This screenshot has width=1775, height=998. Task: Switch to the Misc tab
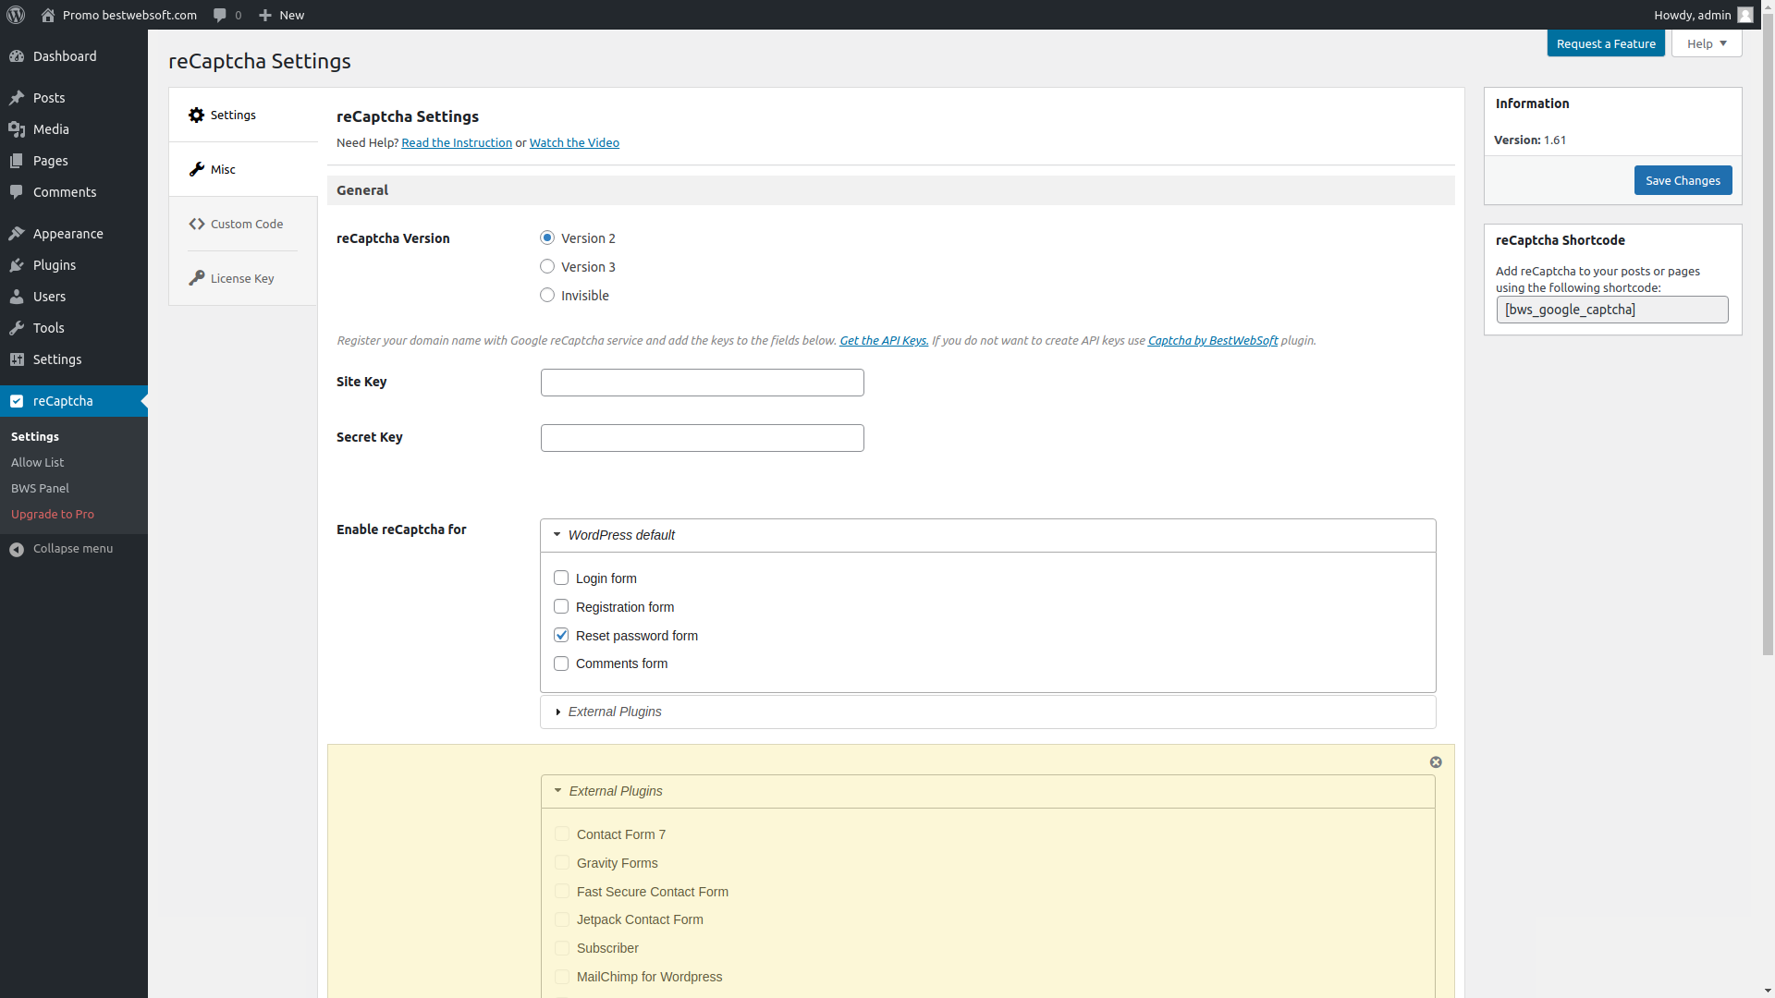tap(223, 169)
